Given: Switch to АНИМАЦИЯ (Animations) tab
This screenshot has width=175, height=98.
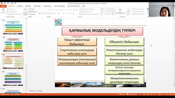Looking at the screenshot, I should (x=47, y=6).
